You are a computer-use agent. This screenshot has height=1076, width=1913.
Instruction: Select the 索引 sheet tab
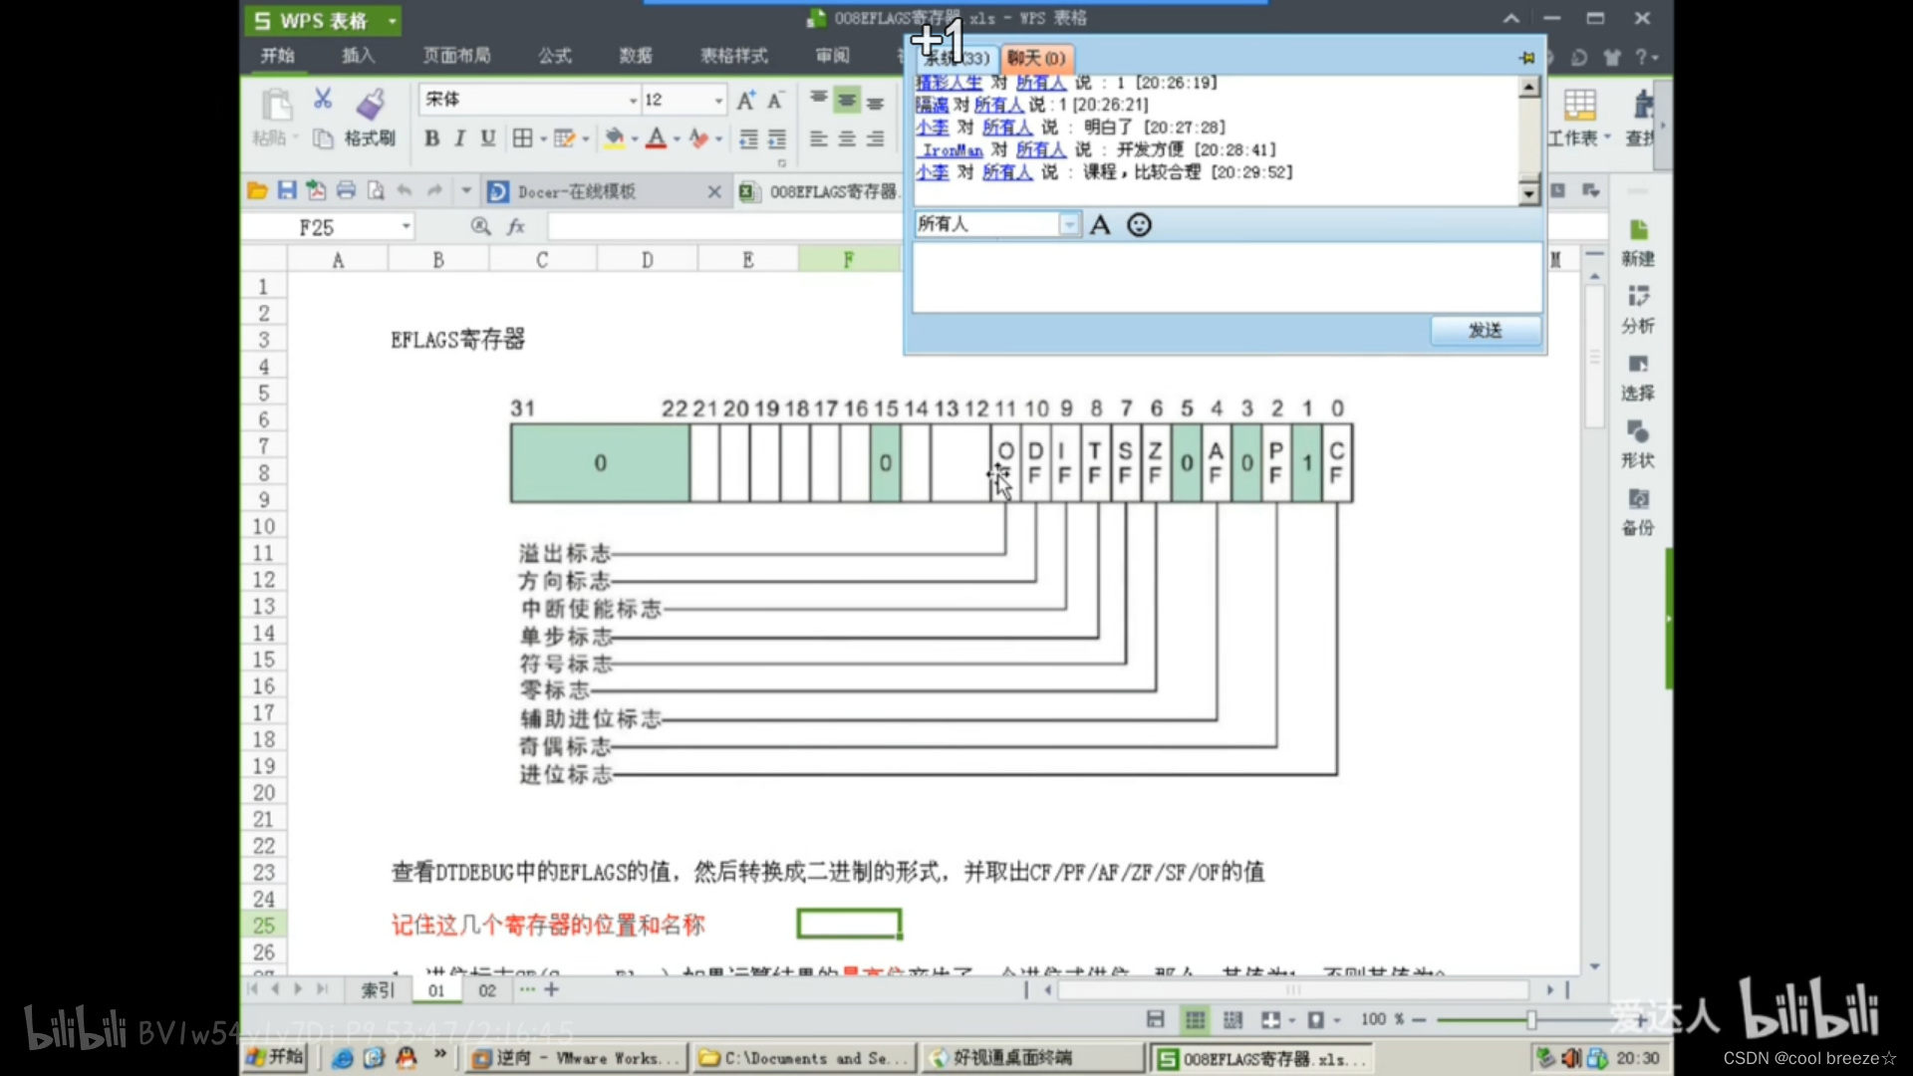(378, 990)
